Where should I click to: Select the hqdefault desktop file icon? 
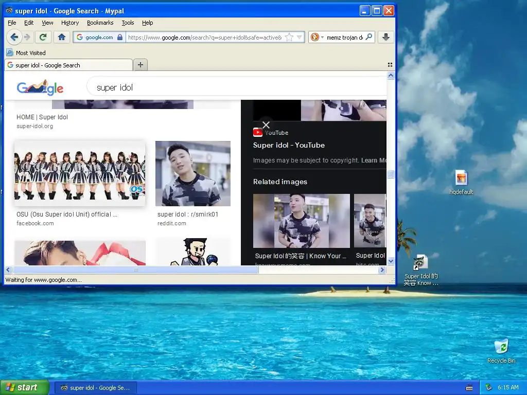tap(461, 183)
